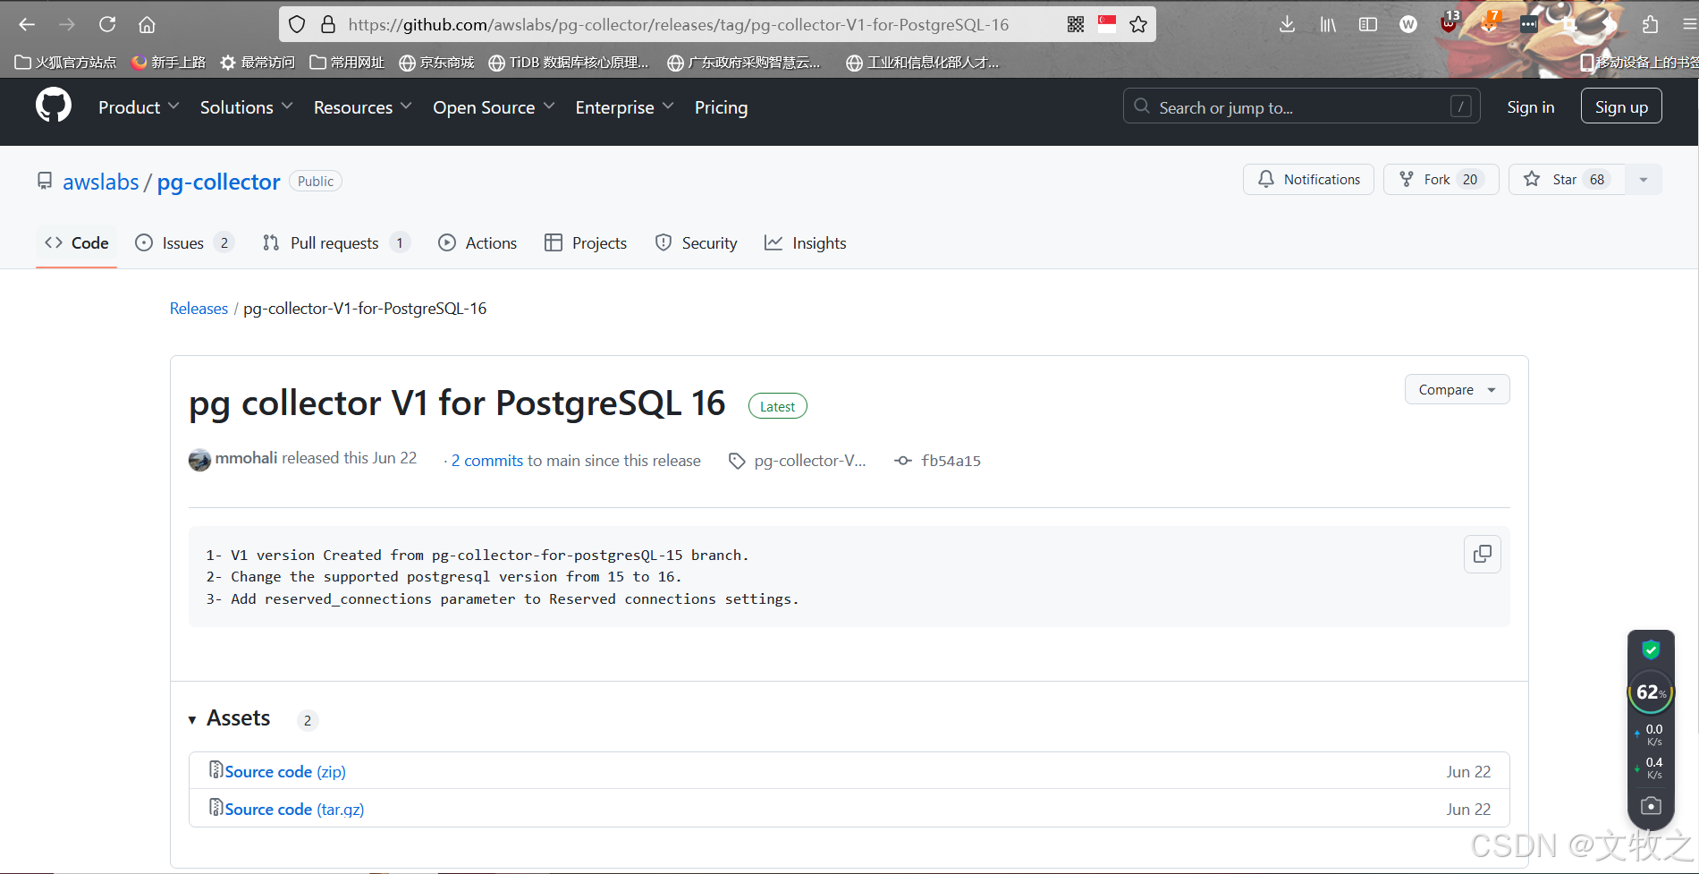Click the GitHub search input field

click(x=1301, y=106)
